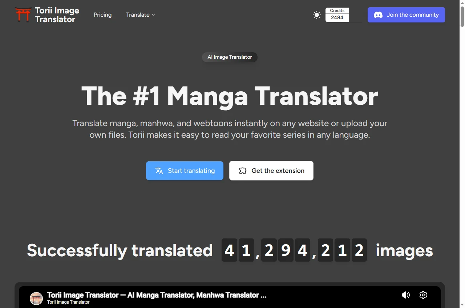The width and height of the screenshot is (465, 308).
Task: Click the scrollbar up arrow
Action: 462,3
